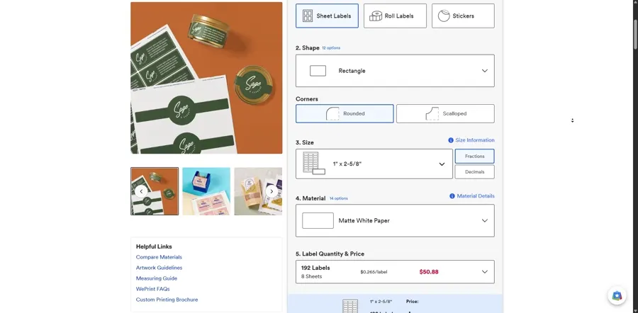Open the Measuring Guide link
The height and width of the screenshot is (313, 638).
click(156, 278)
